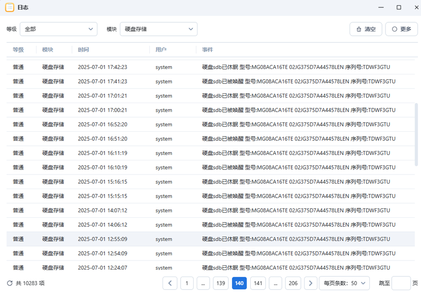The height and width of the screenshot is (294, 421).
Task: Click the 清空 clear button
Action: click(x=366, y=29)
